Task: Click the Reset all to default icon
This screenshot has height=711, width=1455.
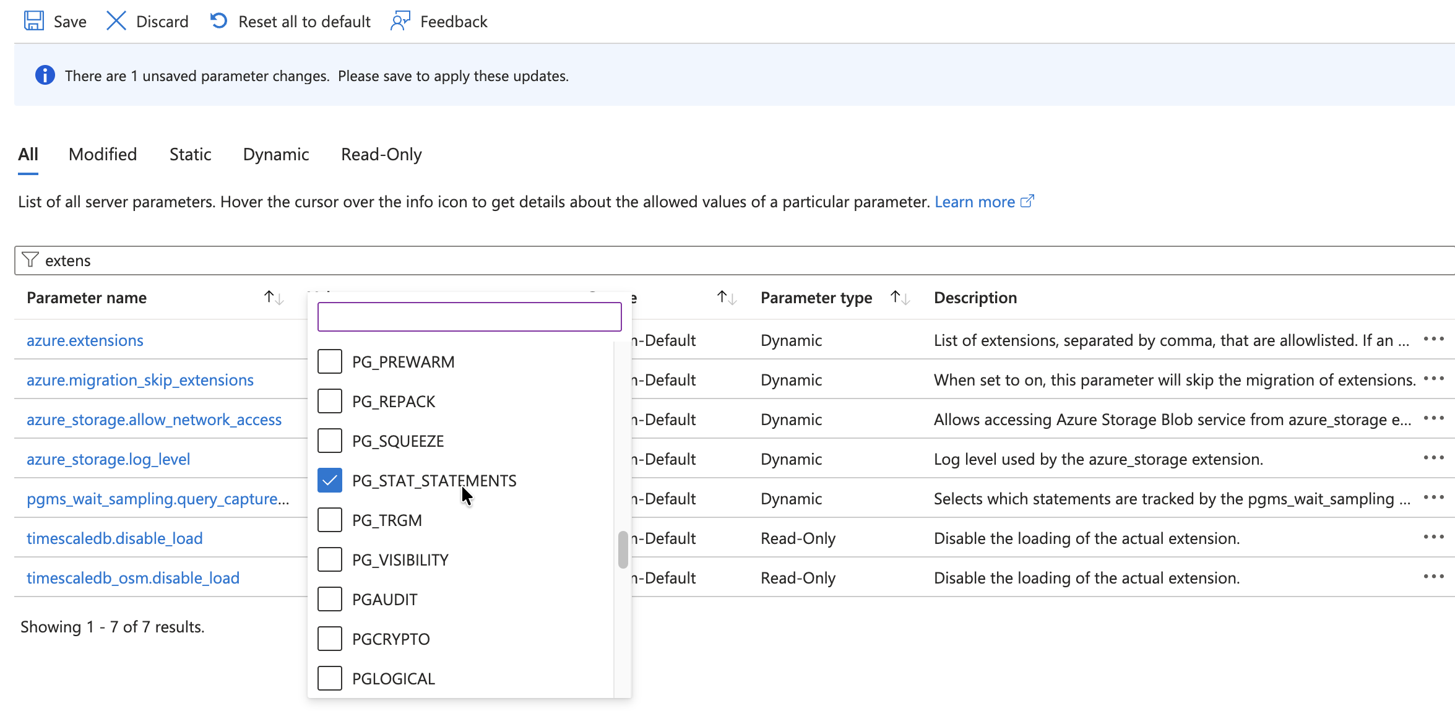Action: tap(217, 20)
